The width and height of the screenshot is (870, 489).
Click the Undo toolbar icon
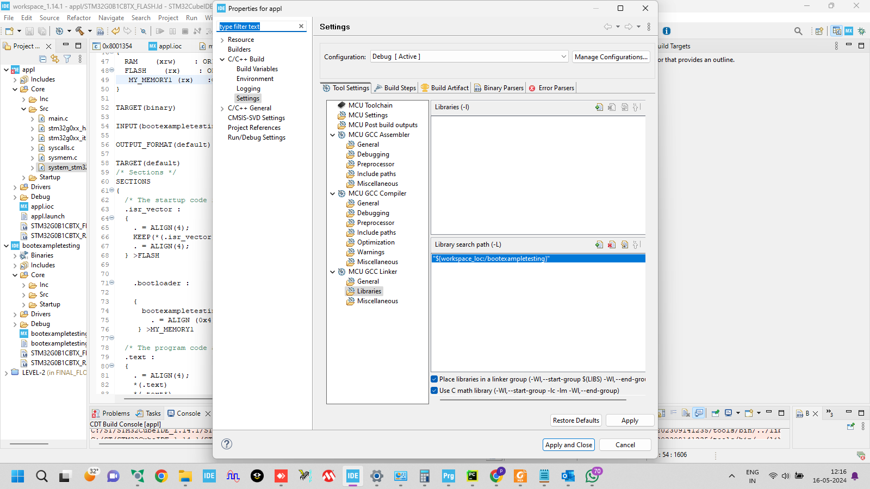click(x=115, y=31)
